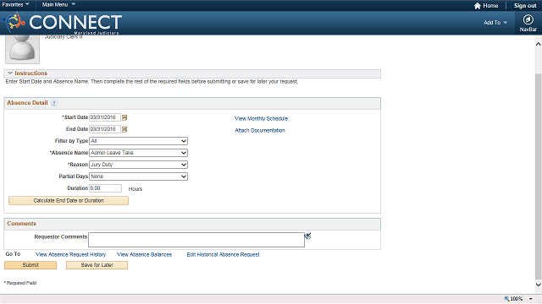The height and width of the screenshot is (304, 542).
Task: Click the CONNECT Maryland Judiciary logo
Action: coord(62,23)
